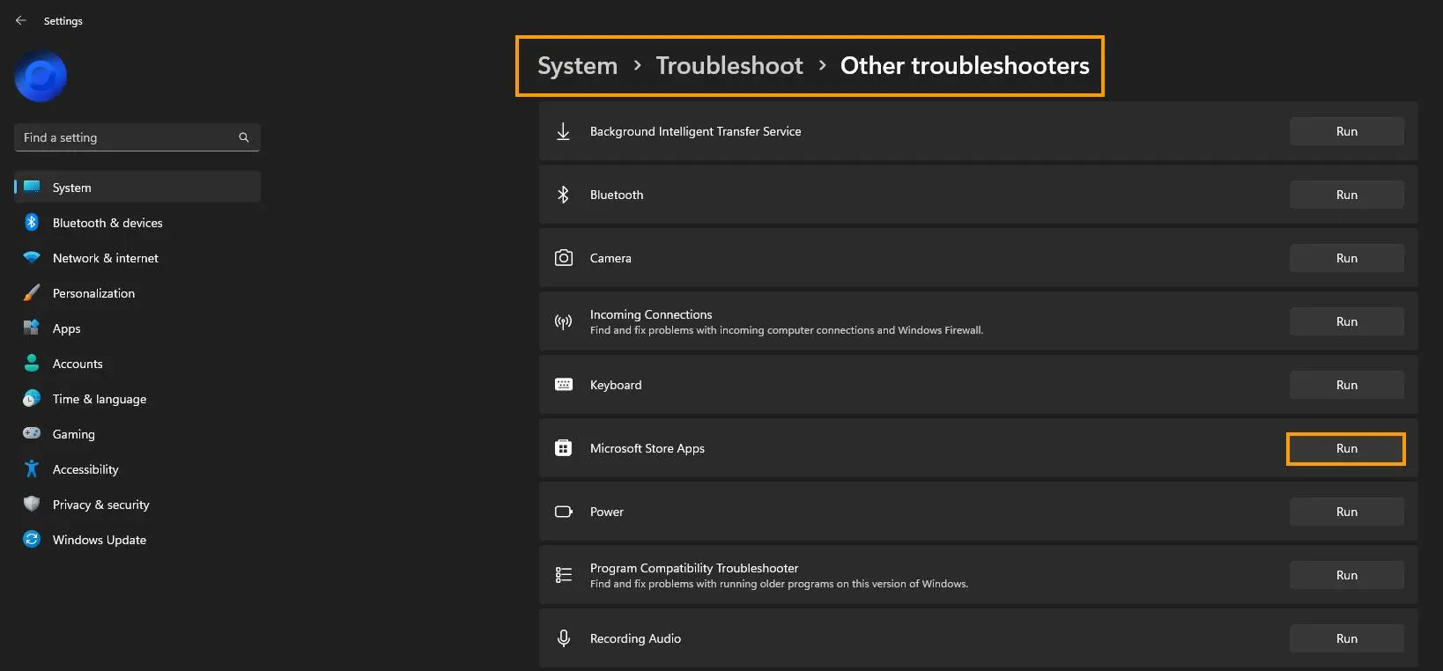Screen dimensions: 1443x671
Task: Open Windows Update page
Action: tap(137, 539)
